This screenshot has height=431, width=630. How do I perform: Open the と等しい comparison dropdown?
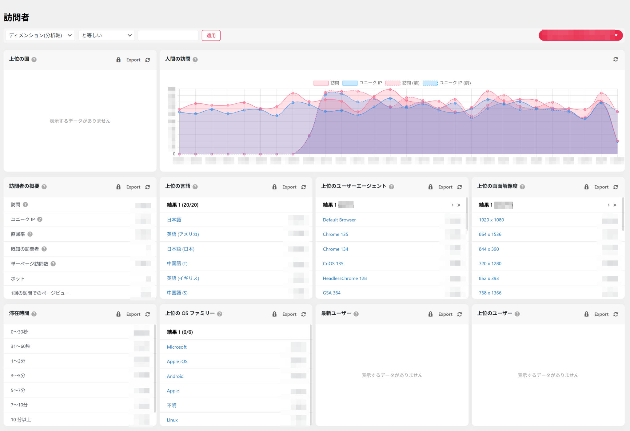pyautogui.click(x=106, y=35)
